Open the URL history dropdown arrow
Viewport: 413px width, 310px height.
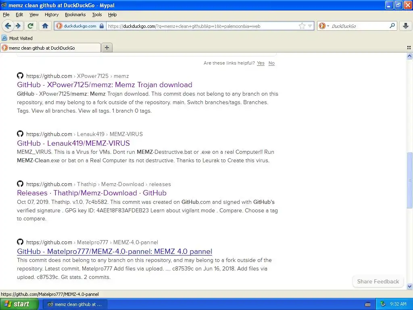click(310, 26)
